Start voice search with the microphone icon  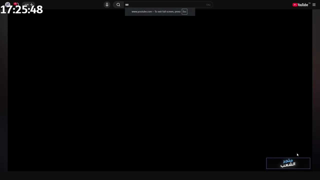pos(107,4)
